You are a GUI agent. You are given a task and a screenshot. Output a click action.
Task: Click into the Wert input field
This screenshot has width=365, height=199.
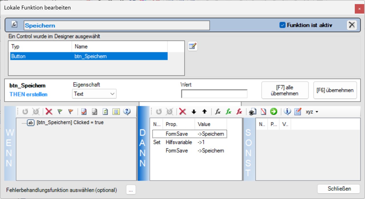pos(214,94)
